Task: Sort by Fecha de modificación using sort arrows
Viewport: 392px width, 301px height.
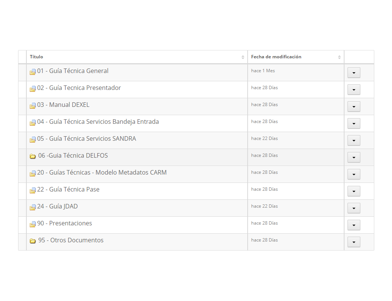Action: tap(339, 57)
